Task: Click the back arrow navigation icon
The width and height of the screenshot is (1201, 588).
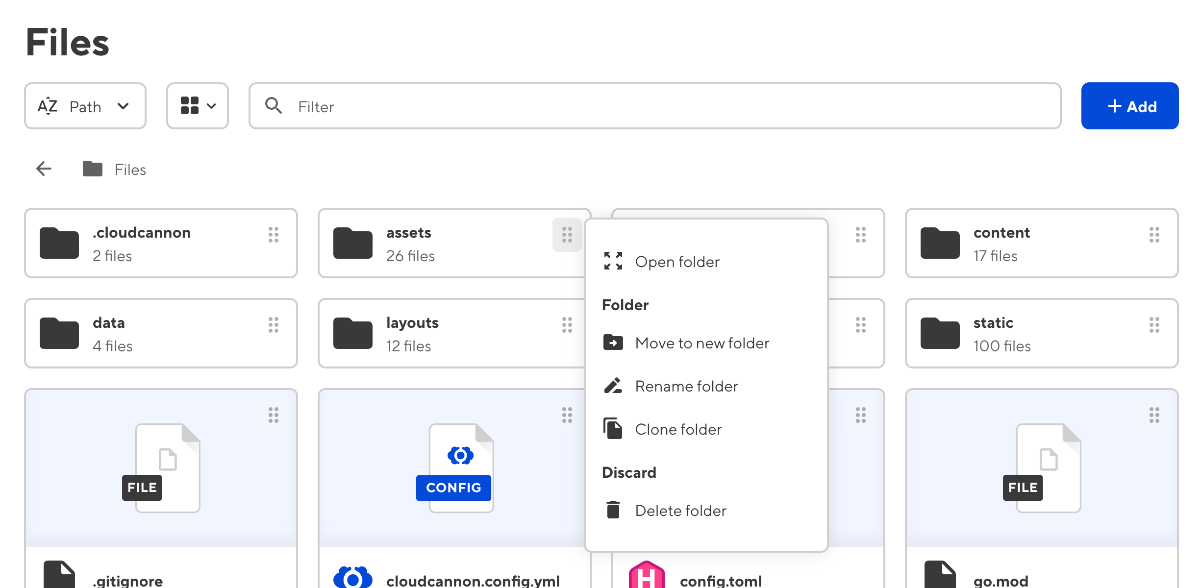Action: coord(43,169)
